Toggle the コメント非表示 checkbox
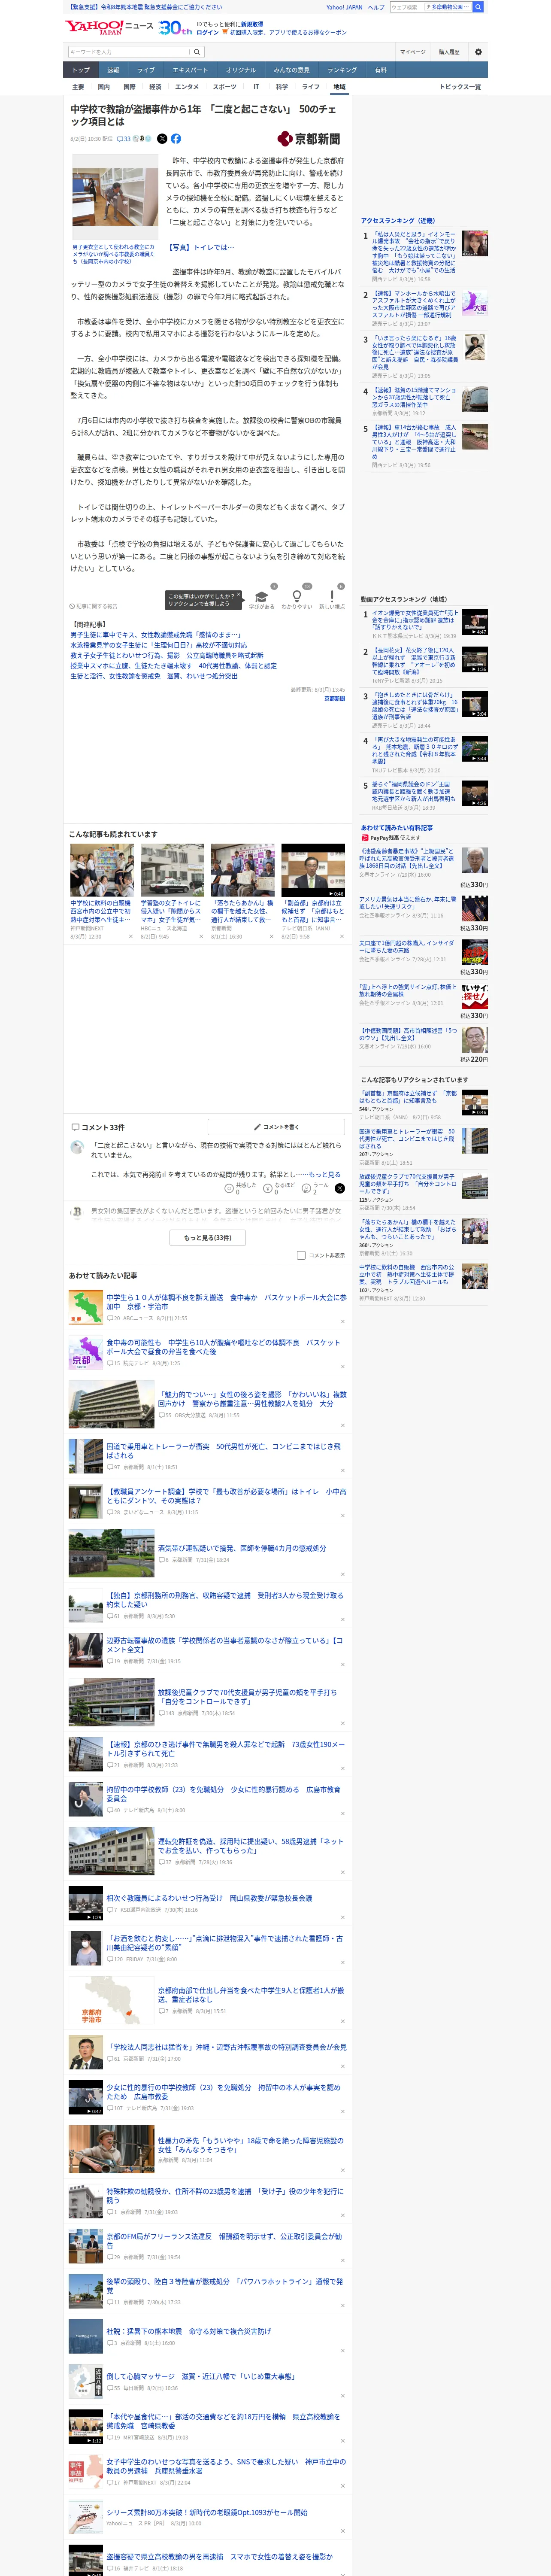Image resolution: width=551 pixels, height=2576 pixels. [x=301, y=1255]
